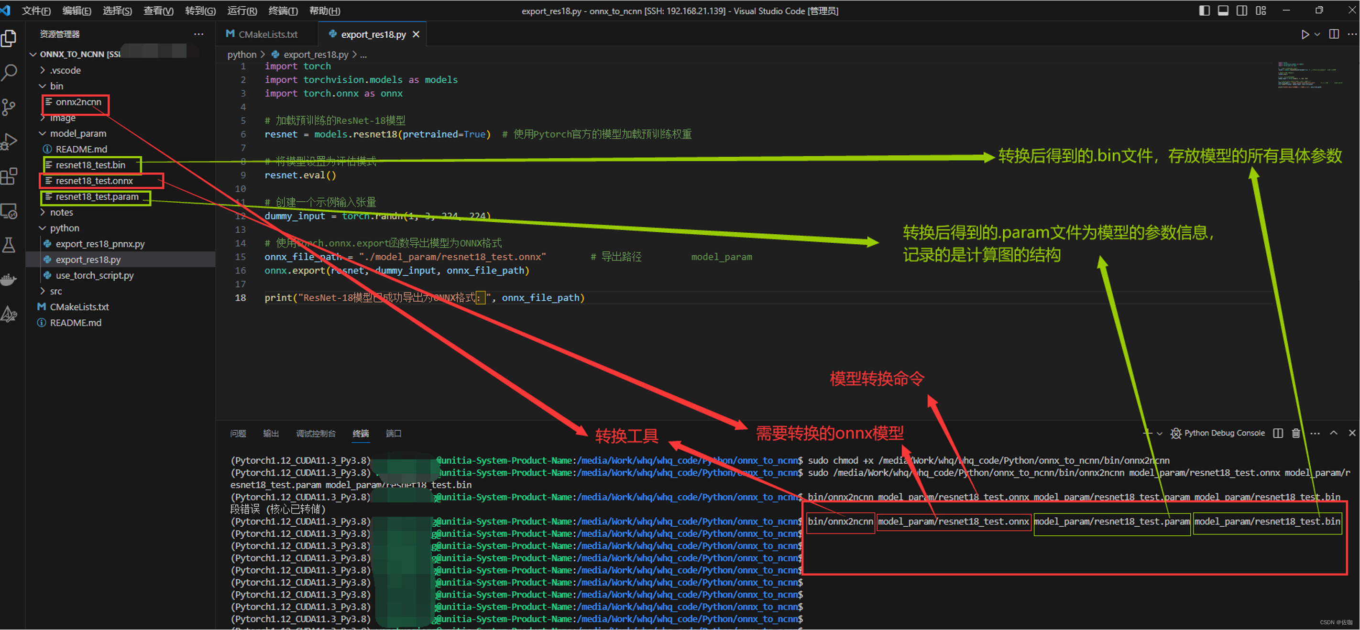Open the 选择 menu
The height and width of the screenshot is (630, 1360).
coord(117,11)
